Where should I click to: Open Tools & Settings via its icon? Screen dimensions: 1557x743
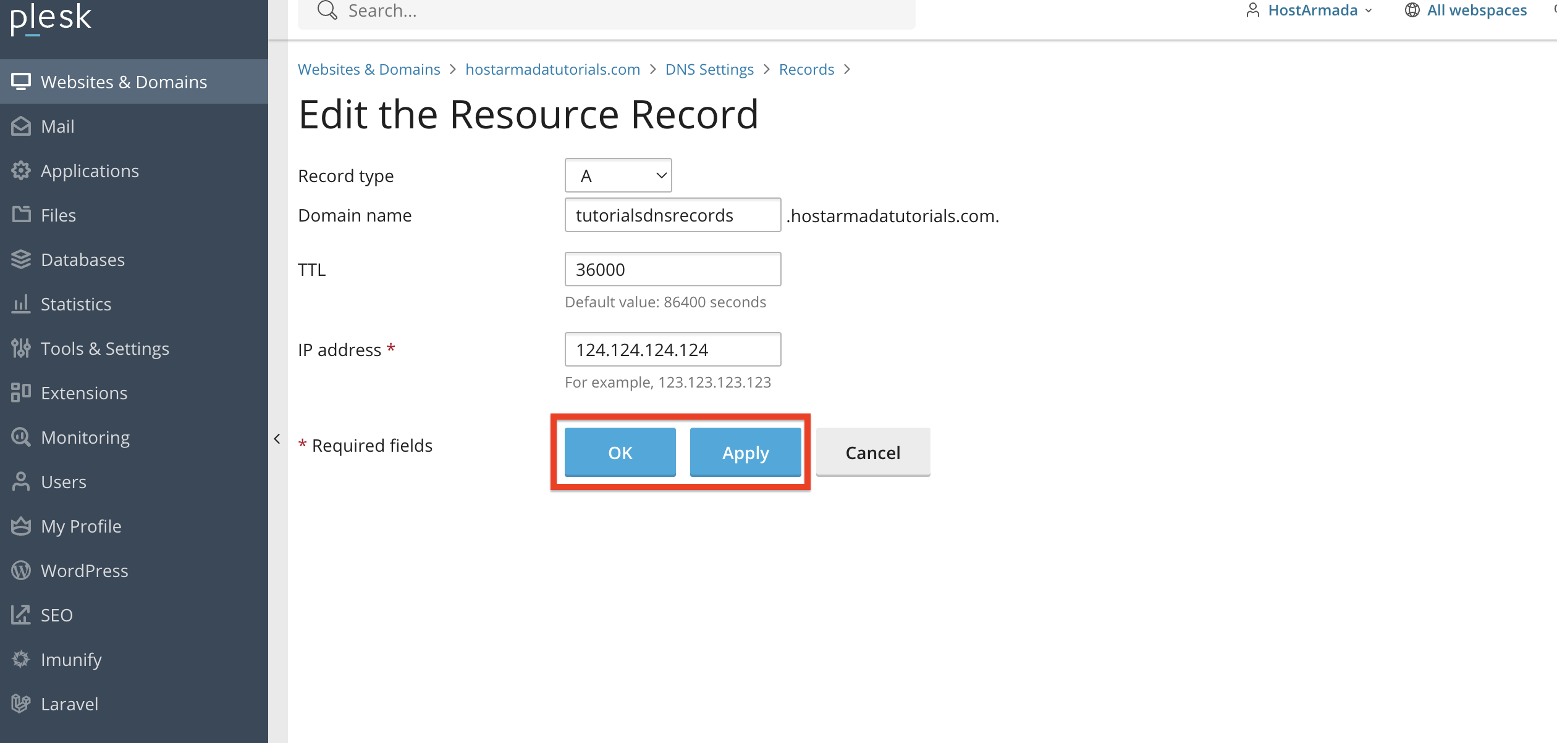click(x=22, y=348)
